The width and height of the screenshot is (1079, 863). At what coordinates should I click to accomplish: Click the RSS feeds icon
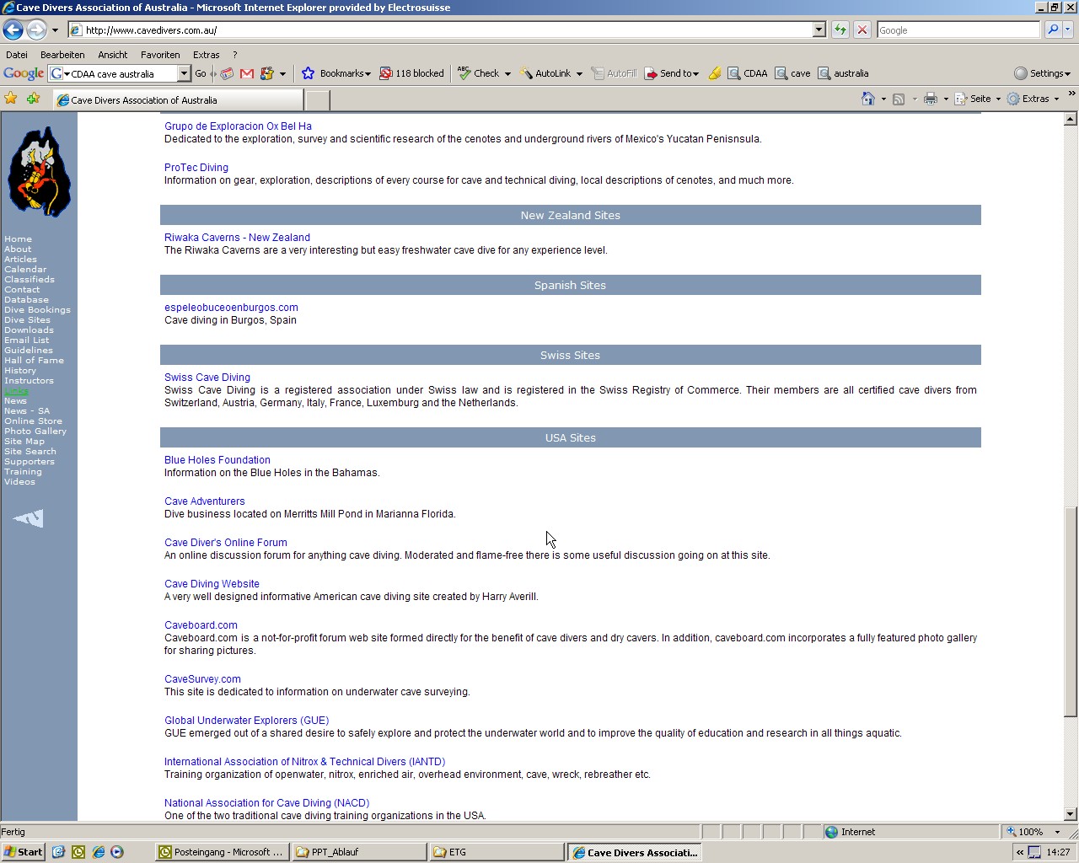pyautogui.click(x=899, y=99)
